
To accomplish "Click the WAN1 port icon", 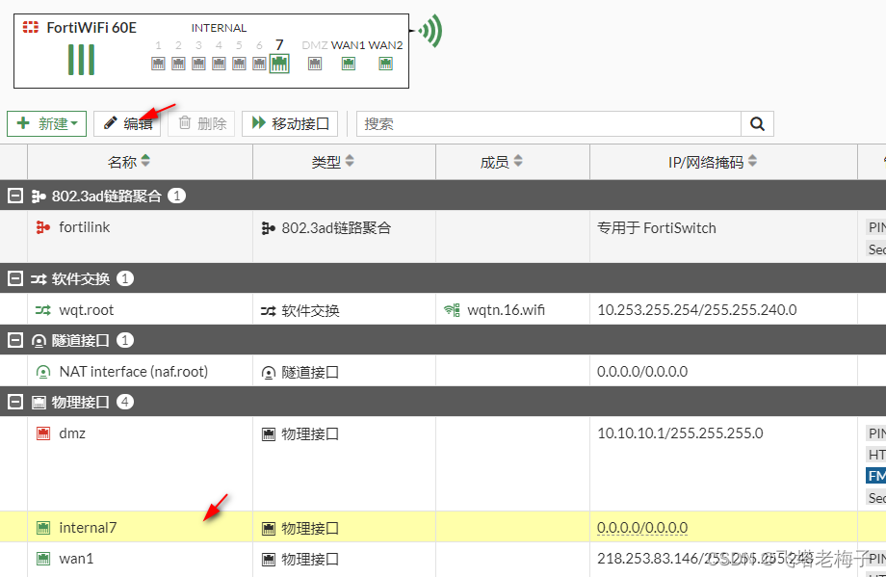I will pos(349,64).
